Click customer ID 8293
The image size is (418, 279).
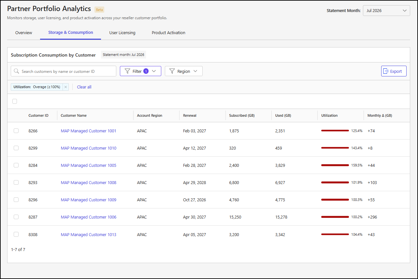(33, 182)
